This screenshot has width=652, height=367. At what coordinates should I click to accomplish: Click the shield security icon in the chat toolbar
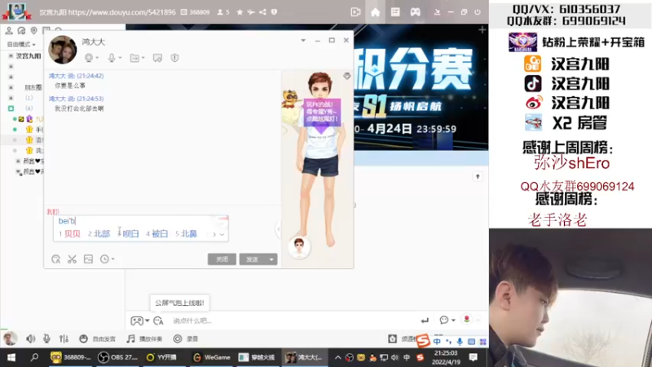[174, 58]
